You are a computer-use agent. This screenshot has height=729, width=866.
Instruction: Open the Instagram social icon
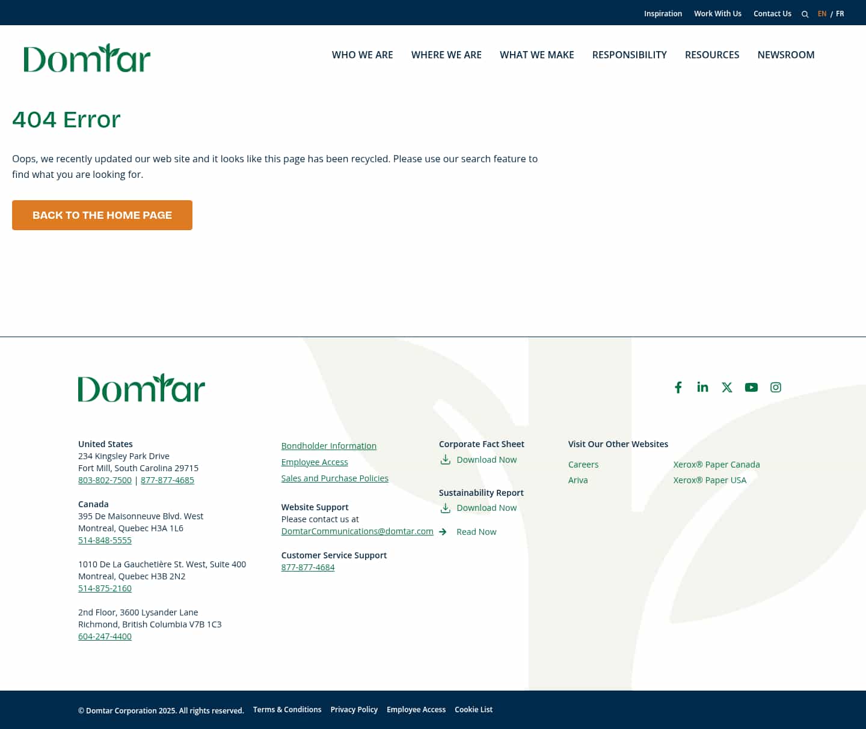776,388
